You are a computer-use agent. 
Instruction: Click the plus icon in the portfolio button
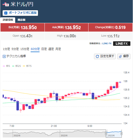coord(6,13)
